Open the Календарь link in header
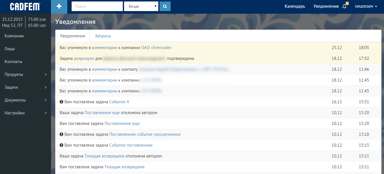This screenshot has height=174, width=384. [295, 6]
